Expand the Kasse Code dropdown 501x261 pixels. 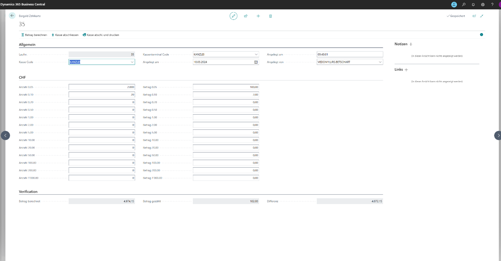pyautogui.click(x=132, y=62)
